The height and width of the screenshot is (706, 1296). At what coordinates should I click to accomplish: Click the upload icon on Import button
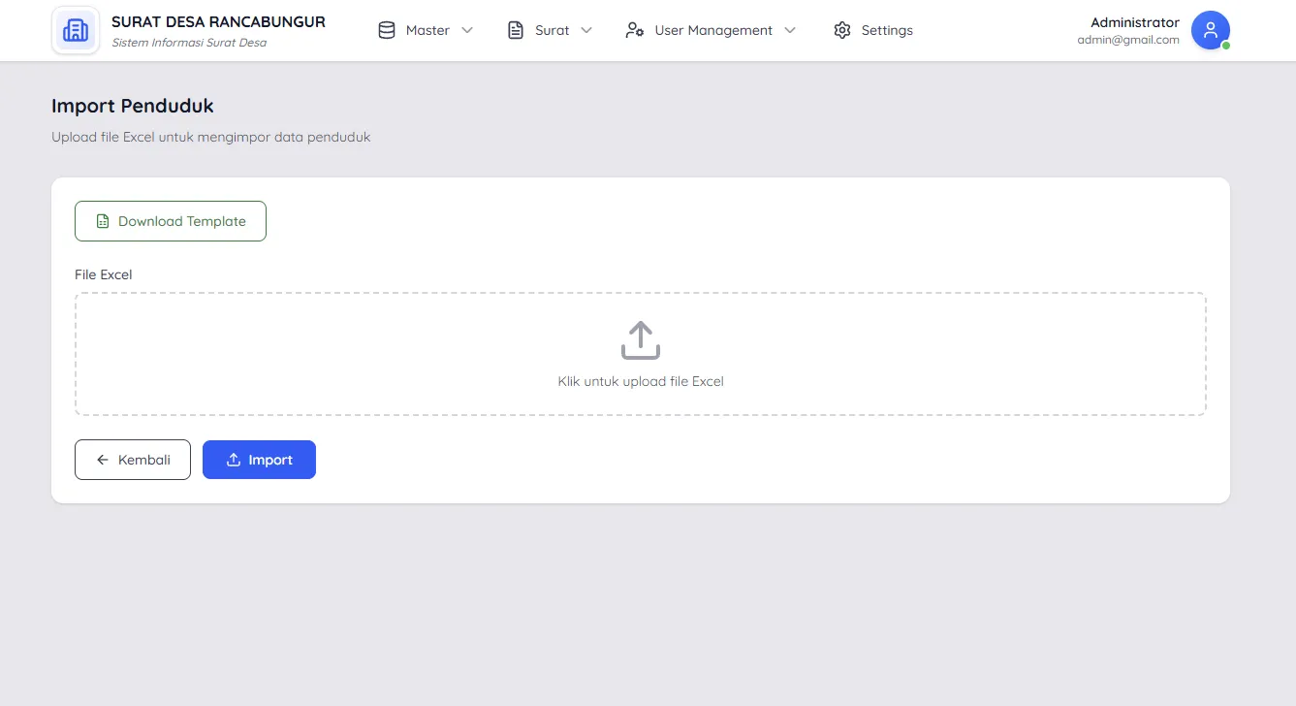[233, 460]
